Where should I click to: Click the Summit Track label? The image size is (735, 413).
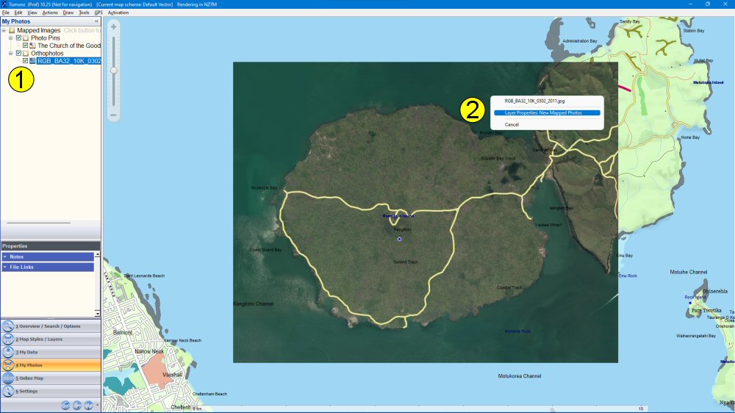pyautogui.click(x=406, y=262)
